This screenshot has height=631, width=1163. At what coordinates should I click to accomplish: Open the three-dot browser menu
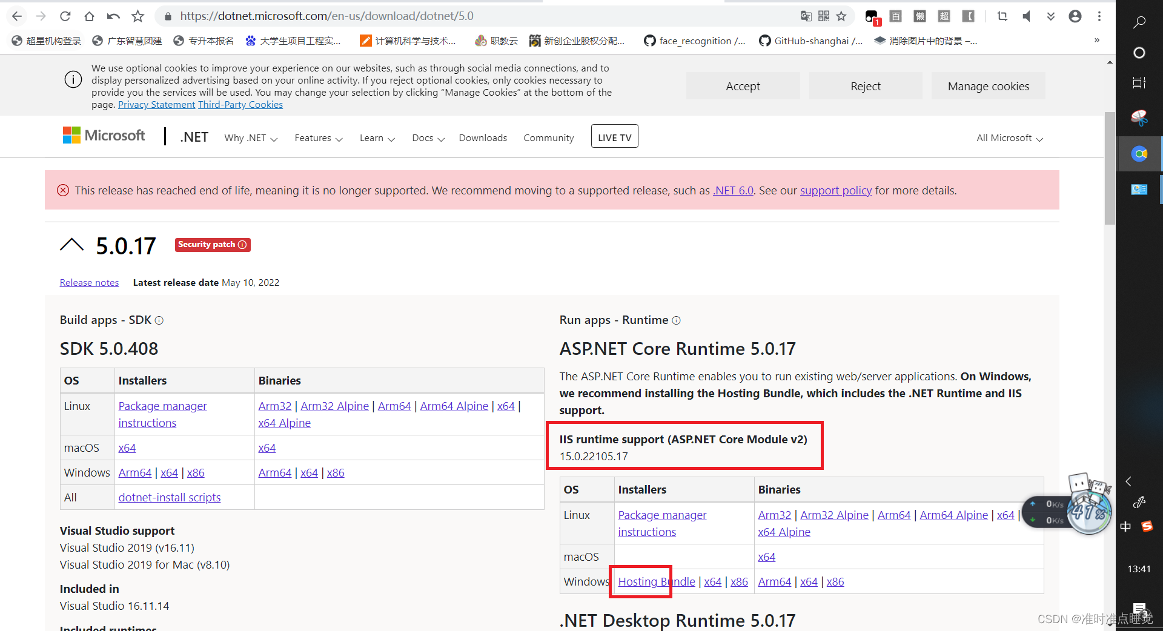pos(1099,16)
